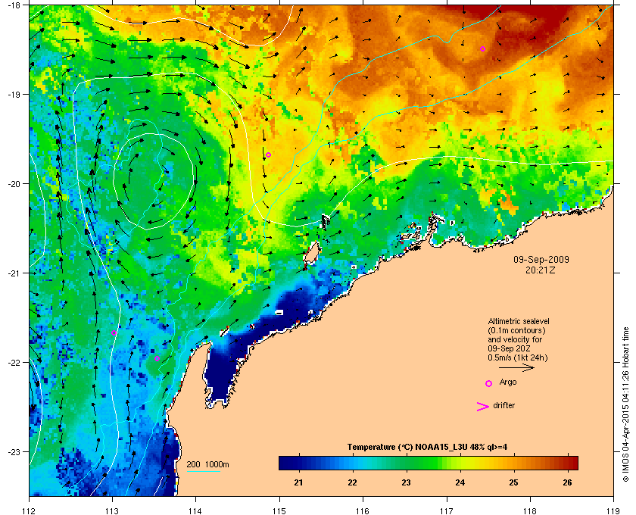The height and width of the screenshot is (515, 636).
Task: Click the velocity scale arrow in legend
Action: tap(516, 368)
